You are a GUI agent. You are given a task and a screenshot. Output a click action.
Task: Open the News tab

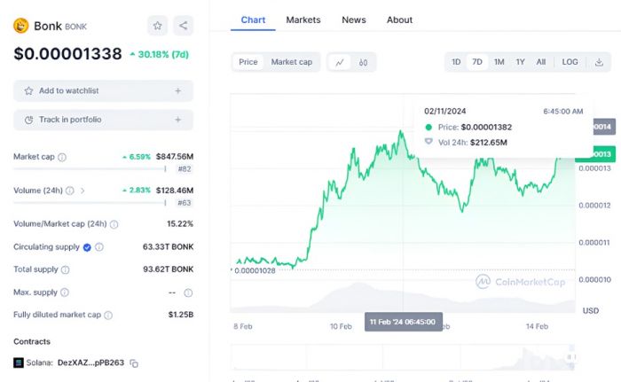(354, 19)
